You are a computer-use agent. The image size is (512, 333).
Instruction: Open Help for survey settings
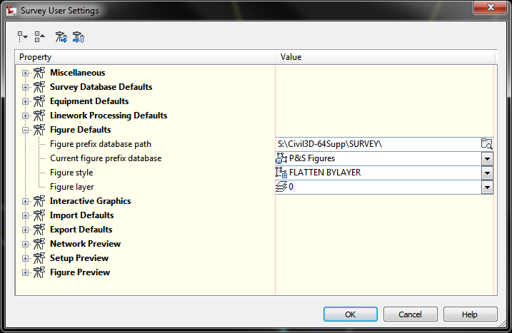pos(470,314)
